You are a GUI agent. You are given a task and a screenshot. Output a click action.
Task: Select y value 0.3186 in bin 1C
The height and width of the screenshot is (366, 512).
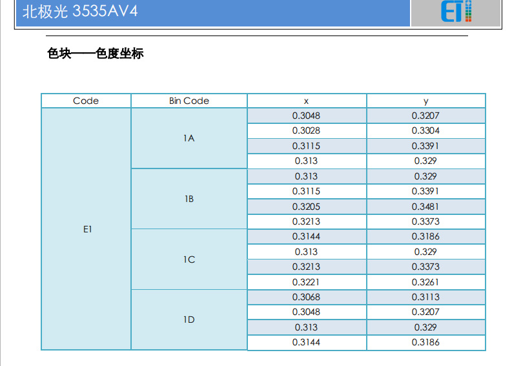[425, 237]
